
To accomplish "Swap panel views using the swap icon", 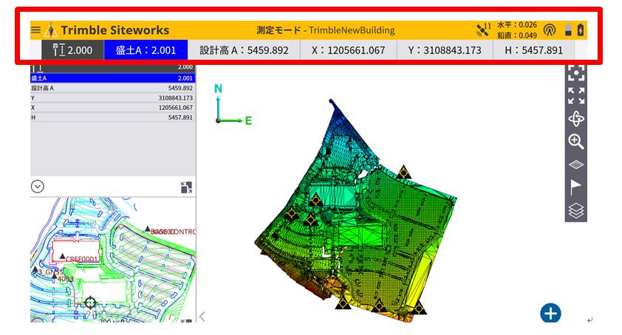I will (187, 187).
